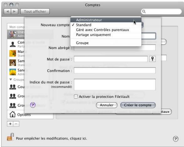The image size is (184, 147).
Task: Go forward with the right arrow button
Action: point(14,12)
